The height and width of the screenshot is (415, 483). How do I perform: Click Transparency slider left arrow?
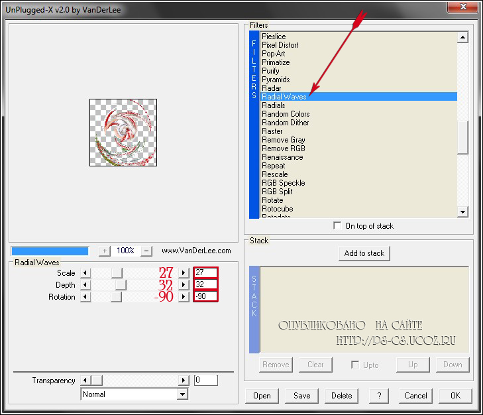(85, 380)
